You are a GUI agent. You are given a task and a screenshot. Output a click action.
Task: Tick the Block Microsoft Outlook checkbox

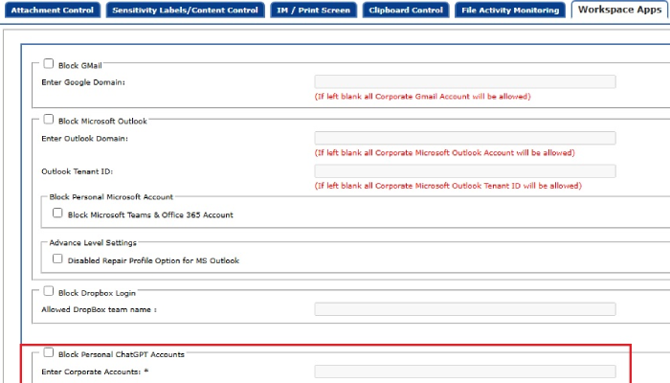(49, 120)
